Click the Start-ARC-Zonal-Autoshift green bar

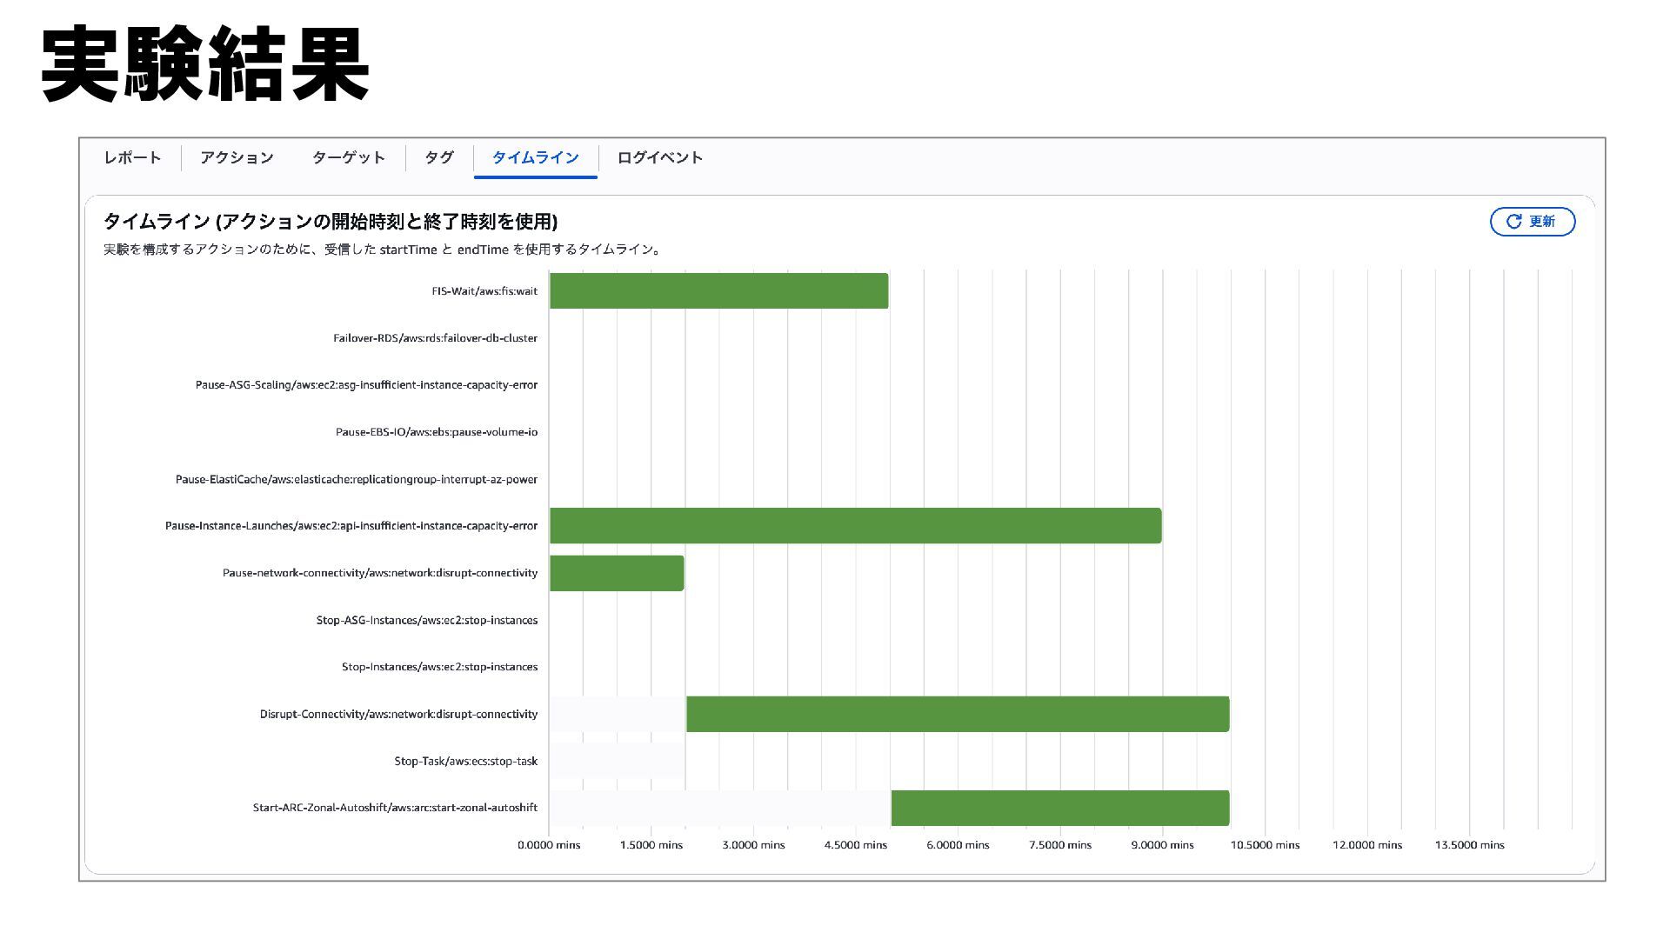click(x=1059, y=808)
